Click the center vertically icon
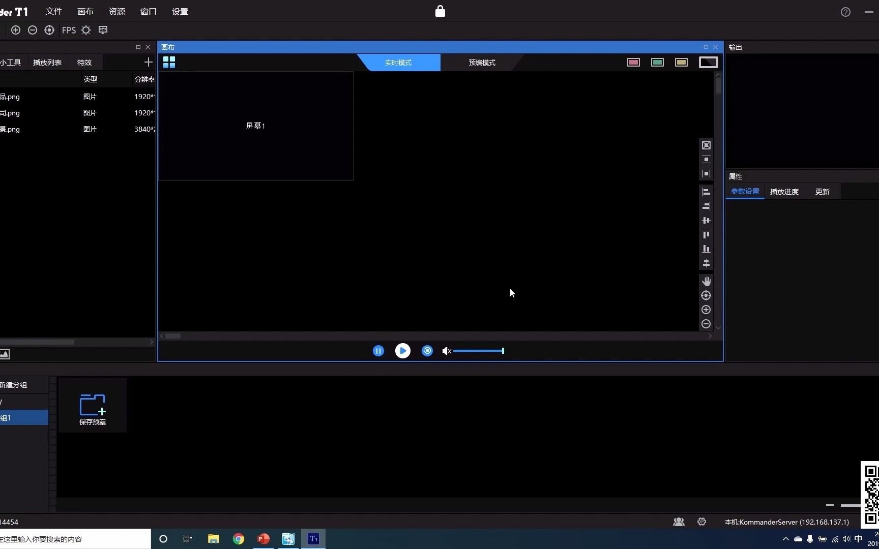This screenshot has width=879, height=549. point(706,263)
